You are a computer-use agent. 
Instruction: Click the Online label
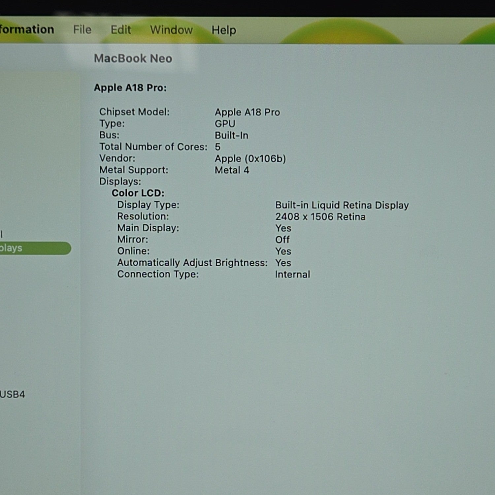tap(133, 251)
